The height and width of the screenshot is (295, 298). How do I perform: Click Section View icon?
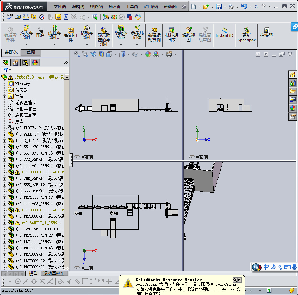[x=101, y=54]
